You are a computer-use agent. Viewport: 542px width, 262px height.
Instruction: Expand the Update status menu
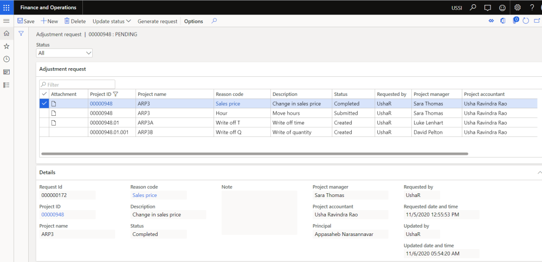[112, 21]
